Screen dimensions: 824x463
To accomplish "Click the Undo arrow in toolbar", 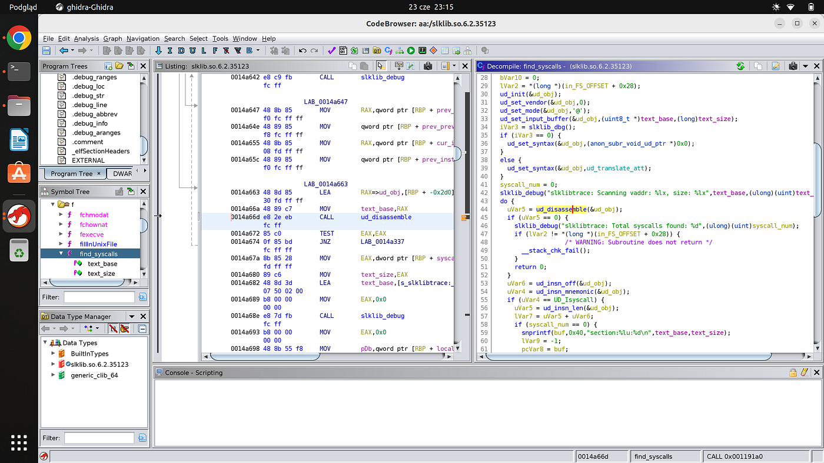I will coord(303,51).
